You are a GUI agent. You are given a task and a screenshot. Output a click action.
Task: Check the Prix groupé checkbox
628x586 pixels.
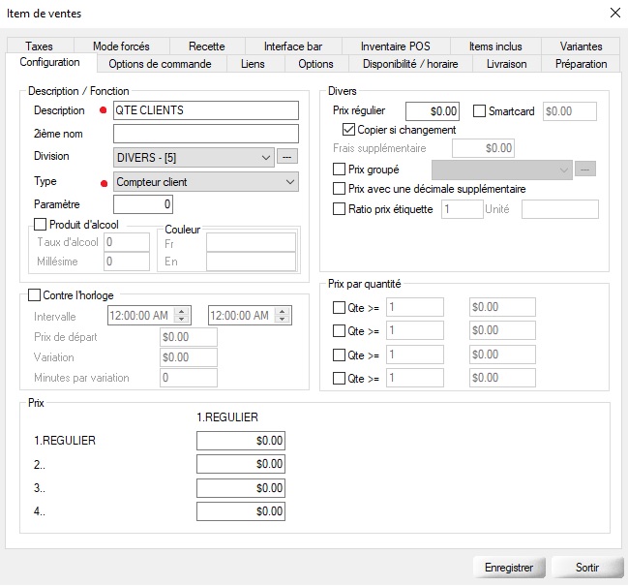coord(339,170)
